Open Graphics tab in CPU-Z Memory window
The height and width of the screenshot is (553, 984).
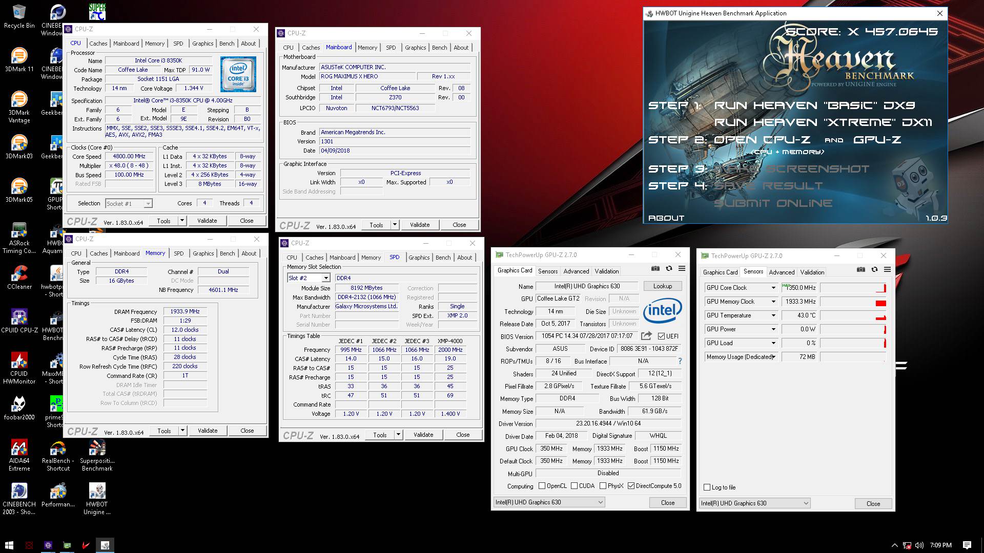[203, 253]
